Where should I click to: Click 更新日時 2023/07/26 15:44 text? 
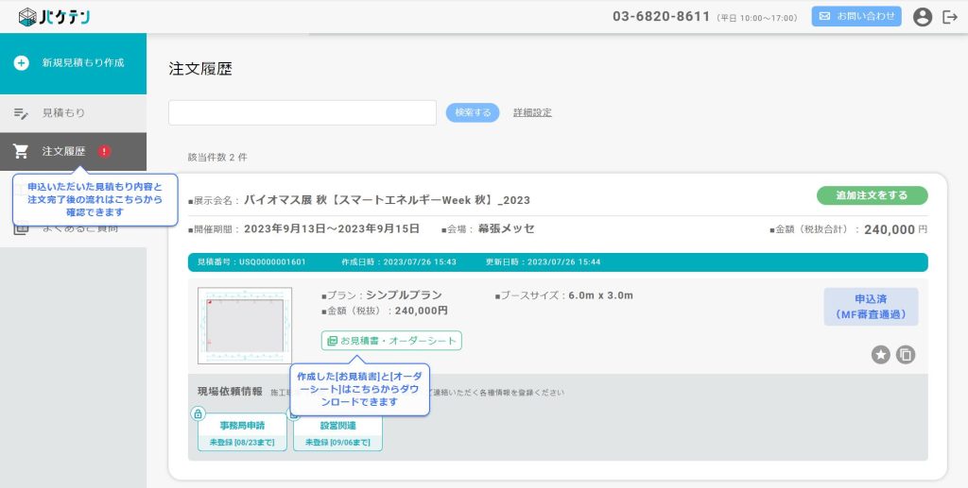[x=544, y=261]
